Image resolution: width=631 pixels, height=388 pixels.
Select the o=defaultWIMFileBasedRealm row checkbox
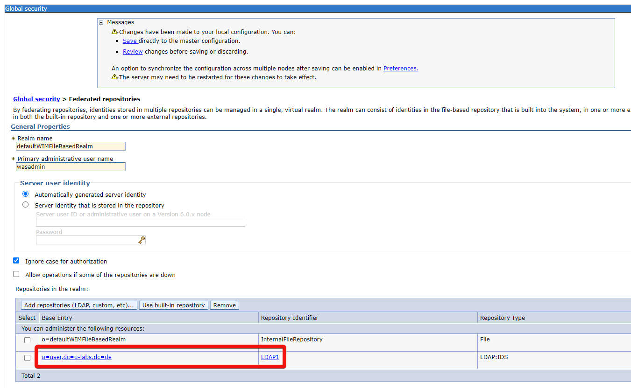[x=27, y=340]
